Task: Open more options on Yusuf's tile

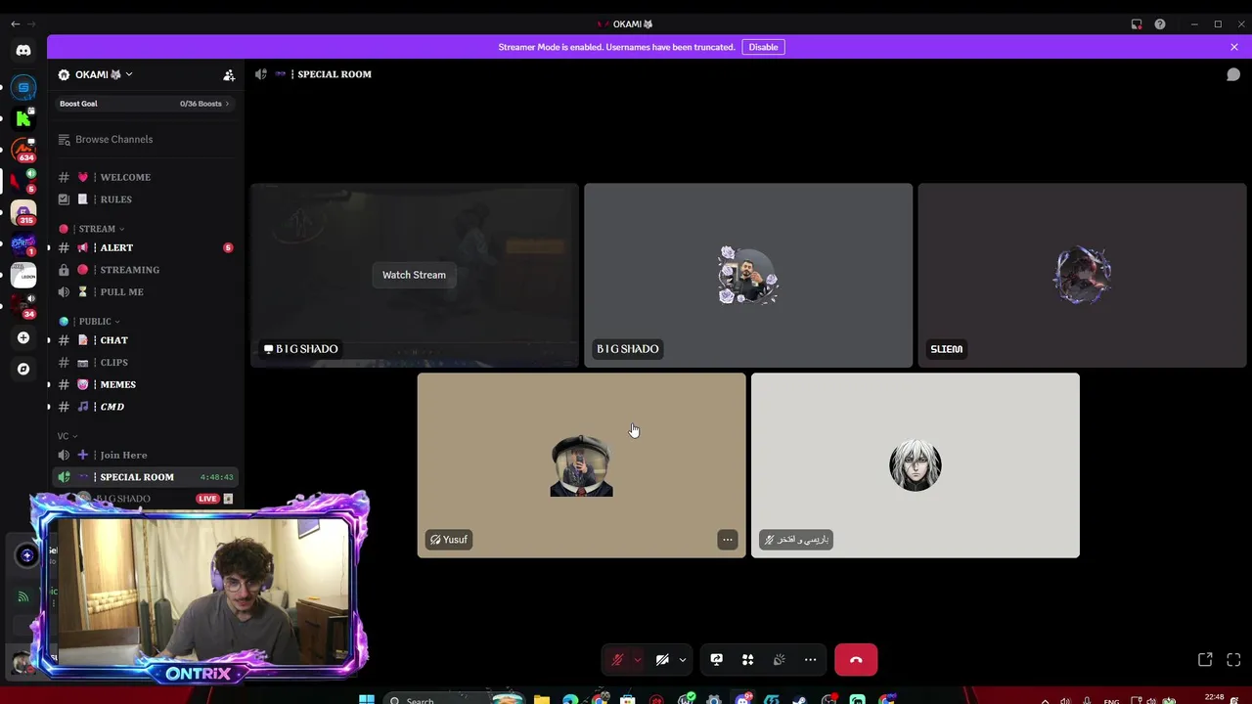Action: (x=727, y=540)
